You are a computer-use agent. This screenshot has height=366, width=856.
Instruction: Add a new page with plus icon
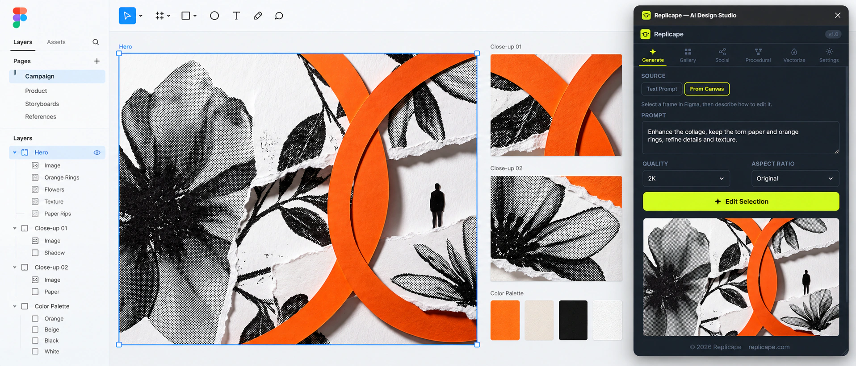[97, 61]
